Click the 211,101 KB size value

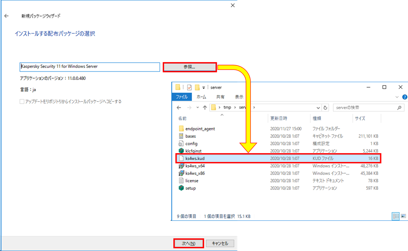[x=368, y=136]
